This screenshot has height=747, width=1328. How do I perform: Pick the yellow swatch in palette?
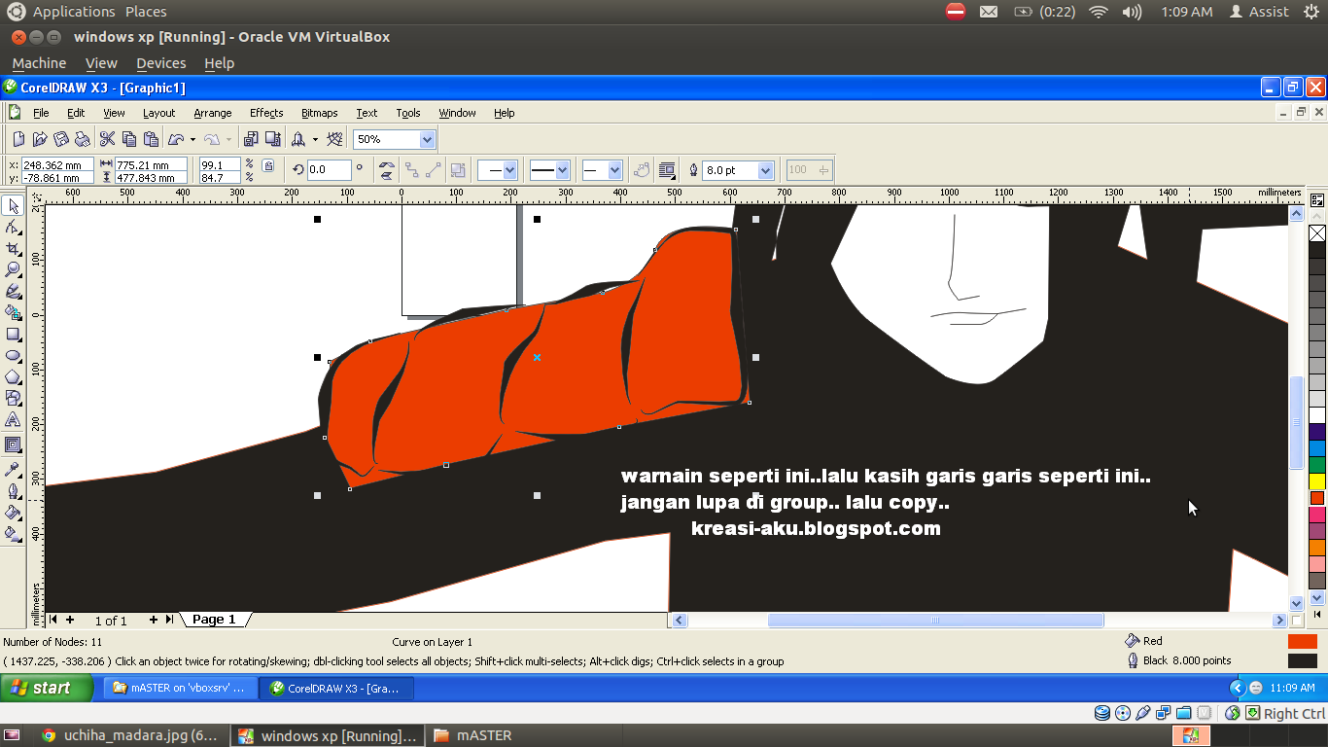[1317, 480]
